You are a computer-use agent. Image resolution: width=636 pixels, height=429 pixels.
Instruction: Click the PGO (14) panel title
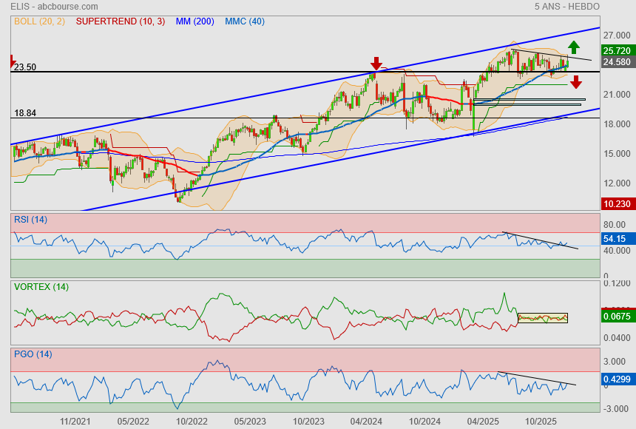pyautogui.click(x=33, y=354)
